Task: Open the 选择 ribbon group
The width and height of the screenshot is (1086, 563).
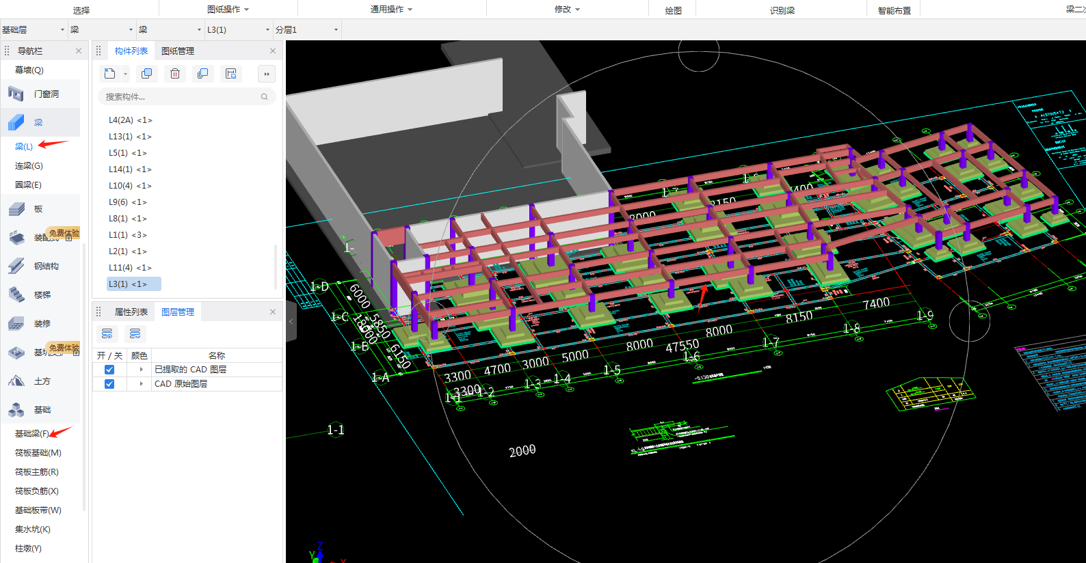Action: click(81, 10)
